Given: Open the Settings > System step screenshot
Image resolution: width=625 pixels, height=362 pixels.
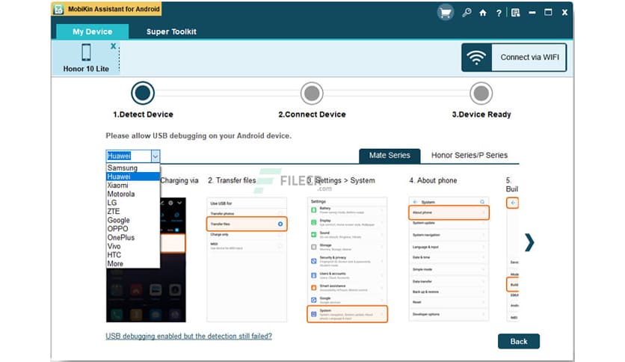Looking at the screenshot, I should 347,259.
